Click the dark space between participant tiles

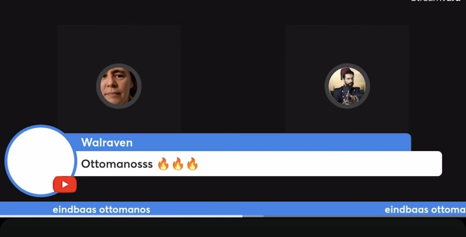click(x=233, y=79)
